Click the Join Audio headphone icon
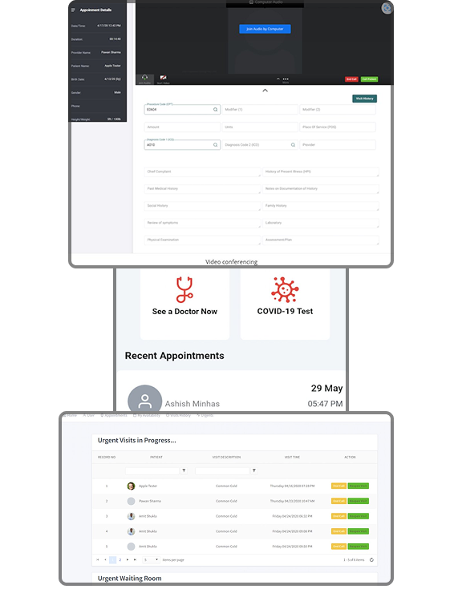 click(144, 78)
